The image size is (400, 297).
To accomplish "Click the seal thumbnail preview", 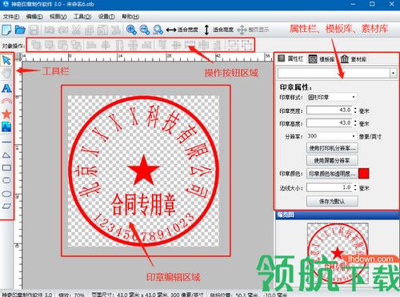I will point(338,254).
